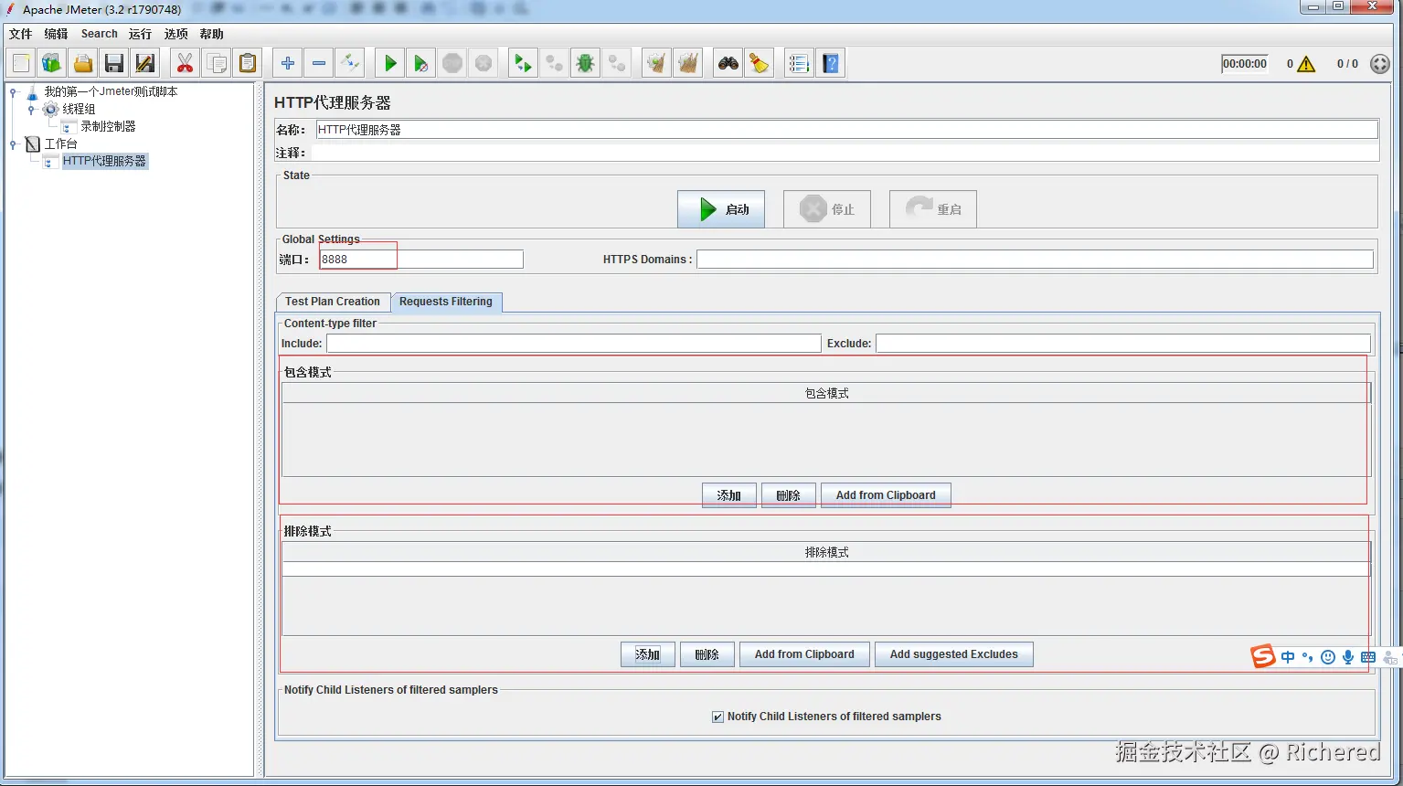Image resolution: width=1403 pixels, height=786 pixels.
Task: Click the Content-type Include input field
Action: 574,344
